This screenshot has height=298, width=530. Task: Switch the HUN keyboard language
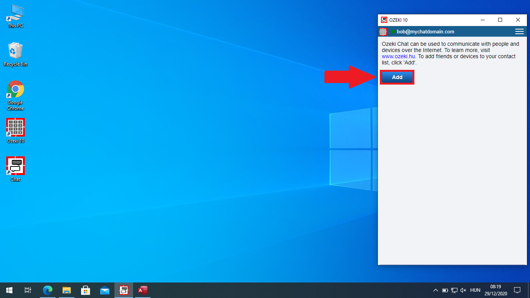click(475, 290)
